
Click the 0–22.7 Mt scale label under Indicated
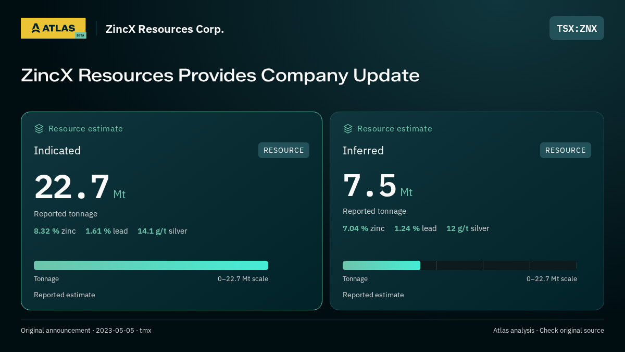(243, 279)
